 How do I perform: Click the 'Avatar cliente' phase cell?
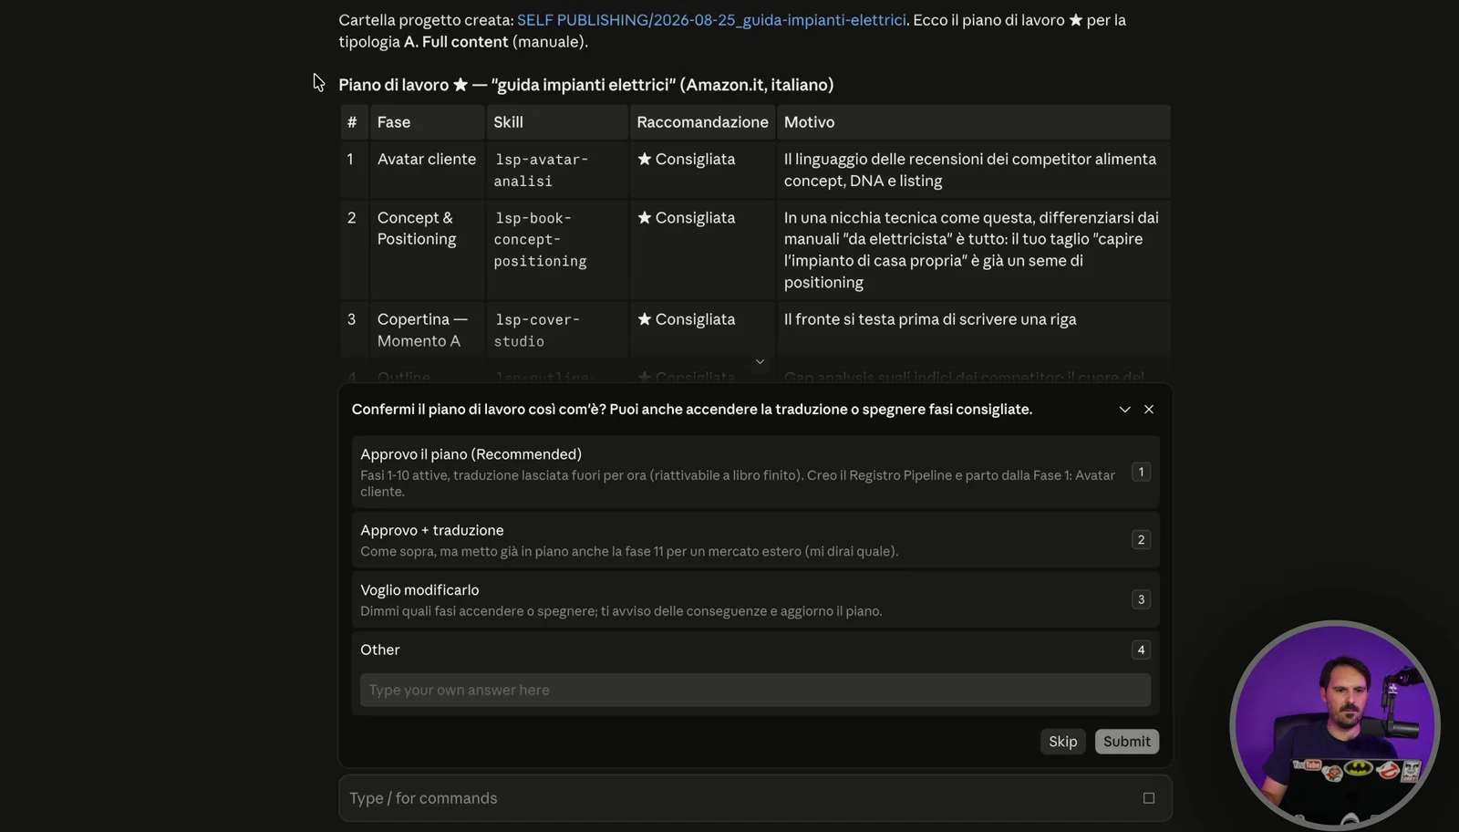pyautogui.click(x=427, y=170)
